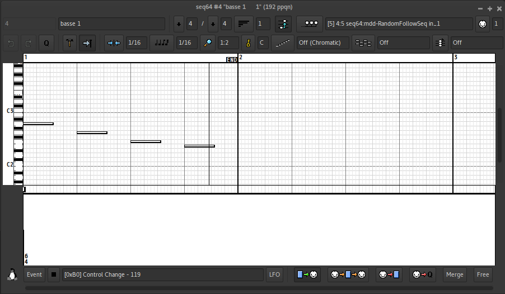The width and height of the screenshot is (505, 294).
Task: Click the Free button
Action: 483,274
